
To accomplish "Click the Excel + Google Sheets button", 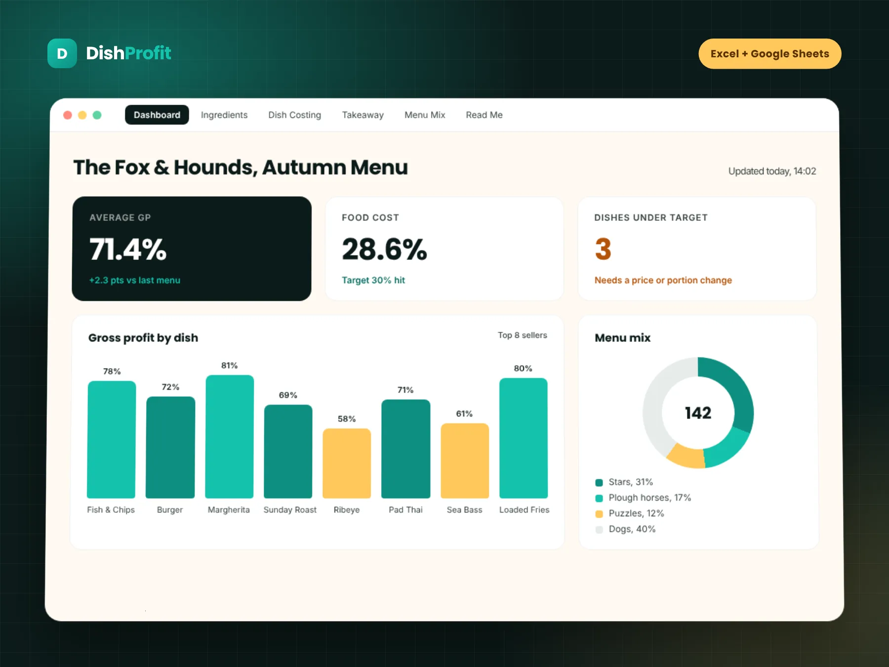I will pyautogui.click(x=770, y=54).
